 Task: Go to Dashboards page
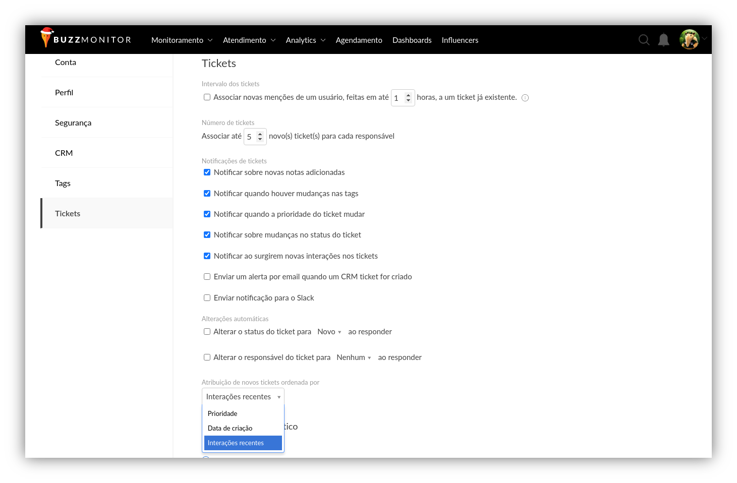point(412,40)
